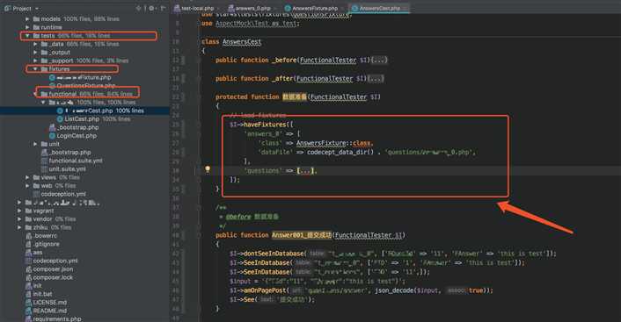Screen dimensions: 621x322
Task: Click the locate-in-project target icon
Action: point(138,8)
